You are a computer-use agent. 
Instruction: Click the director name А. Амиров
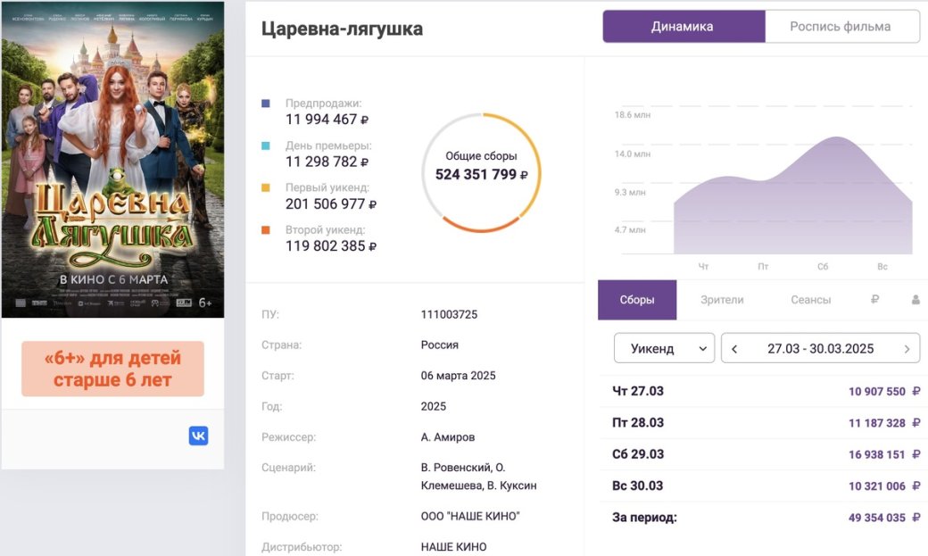tap(448, 437)
